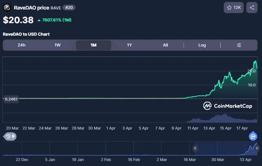Toggle the Log scale option
262x166 pixels.
click(x=202, y=45)
